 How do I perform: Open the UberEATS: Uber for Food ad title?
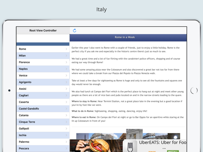coord(163,142)
